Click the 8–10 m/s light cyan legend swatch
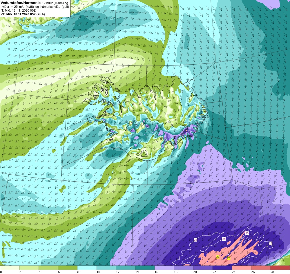The image size is (290, 274). pos(87,268)
